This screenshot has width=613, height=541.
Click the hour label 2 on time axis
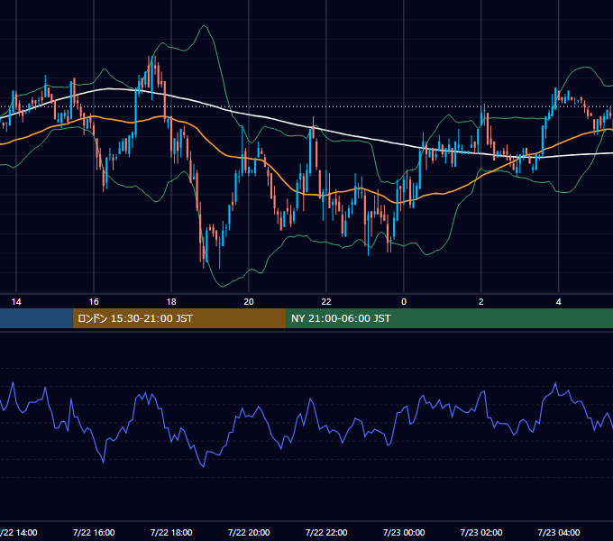(481, 302)
